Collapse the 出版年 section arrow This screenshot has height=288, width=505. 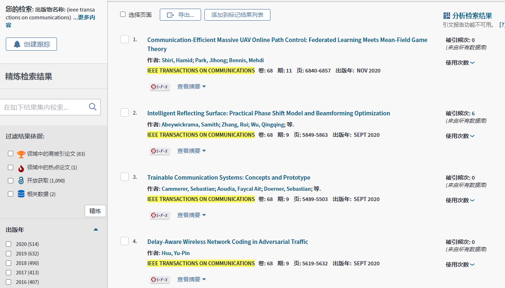click(96, 229)
